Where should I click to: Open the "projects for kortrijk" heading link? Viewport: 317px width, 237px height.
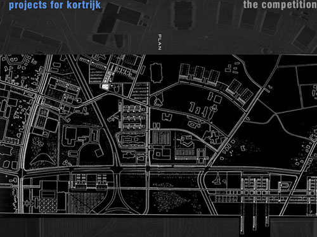click(55, 5)
